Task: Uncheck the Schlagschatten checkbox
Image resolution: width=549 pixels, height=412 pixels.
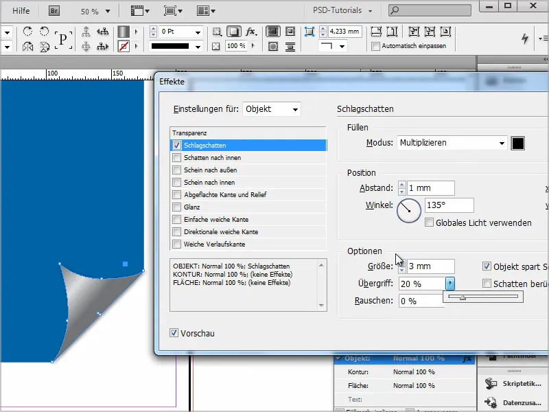Action: tap(177, 145)
